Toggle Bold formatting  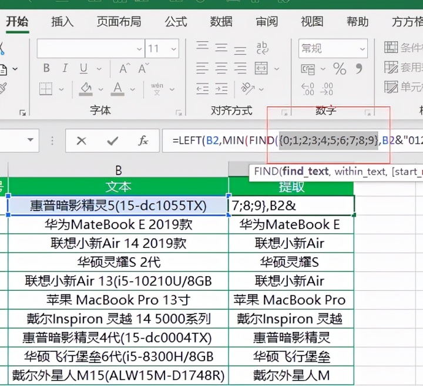(x=46, y=68)
